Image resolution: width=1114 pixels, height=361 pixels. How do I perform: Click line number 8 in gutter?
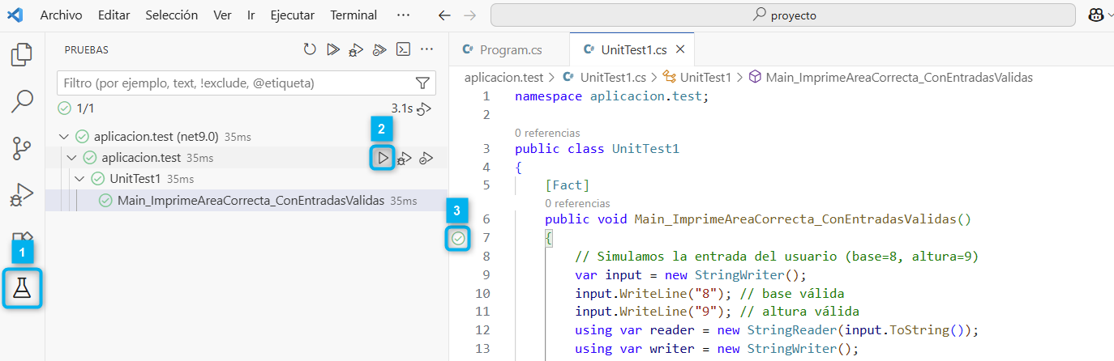point(486,257)
